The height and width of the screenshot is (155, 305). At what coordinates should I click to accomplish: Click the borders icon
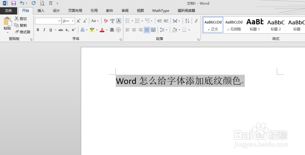[x=184, y=30]
